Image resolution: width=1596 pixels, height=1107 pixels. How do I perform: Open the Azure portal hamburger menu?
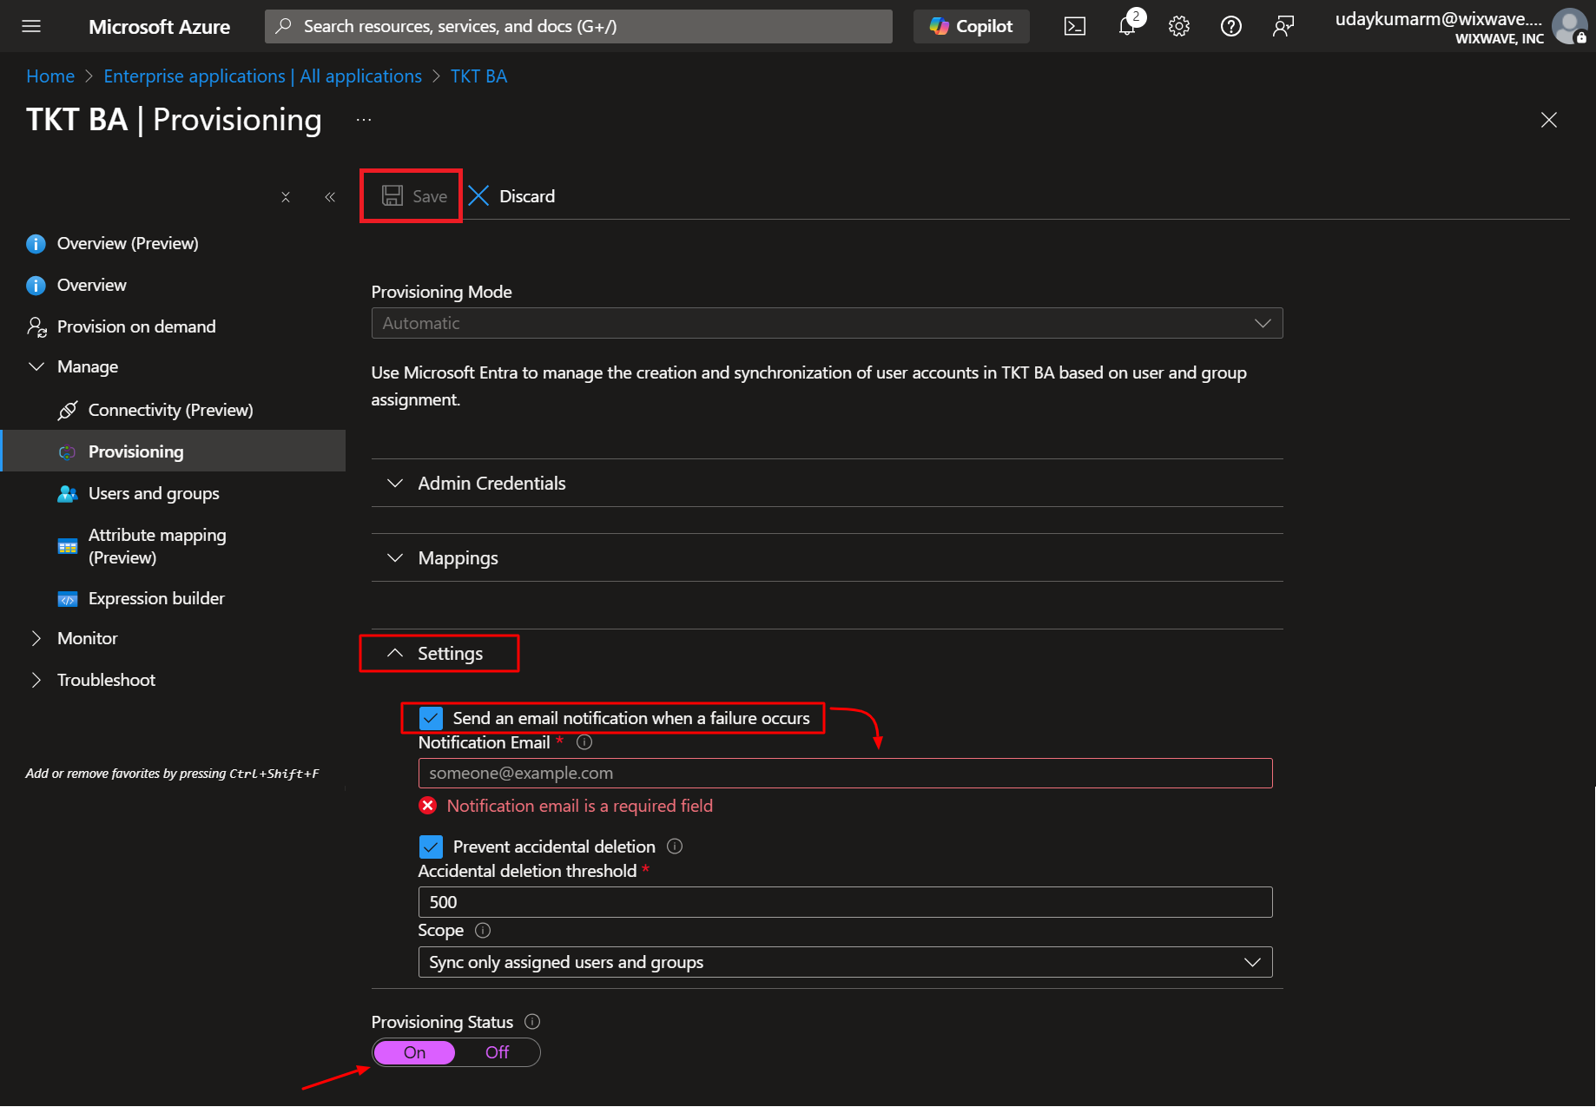(31, 26)
